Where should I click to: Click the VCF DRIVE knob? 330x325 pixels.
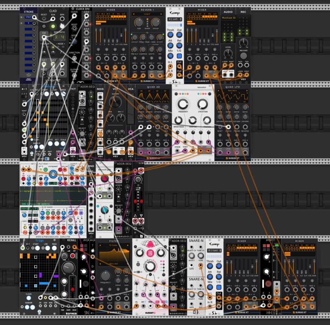121,118
